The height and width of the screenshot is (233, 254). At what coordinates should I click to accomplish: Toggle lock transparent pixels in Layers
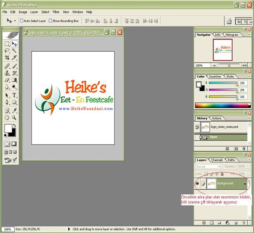(206, 174)
